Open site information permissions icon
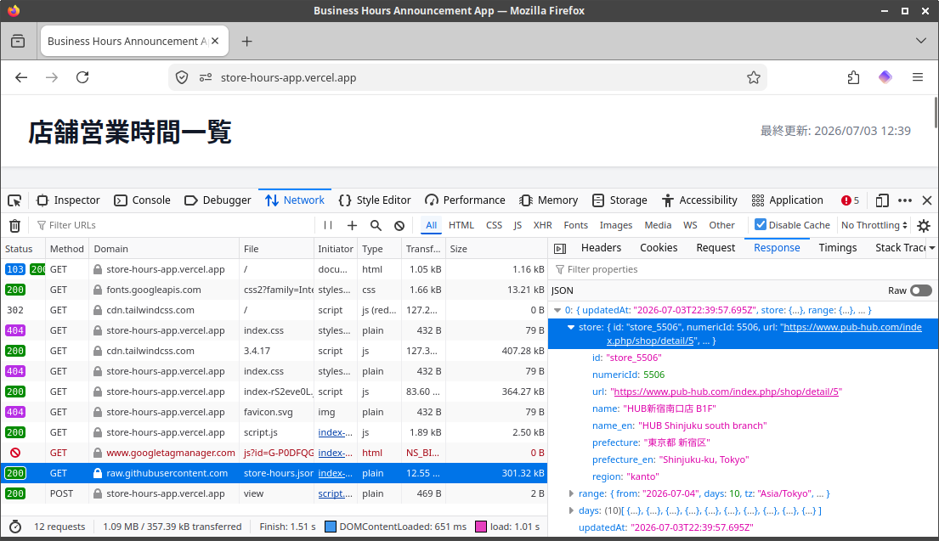This screenshot has height=541, width=939. 206,77
